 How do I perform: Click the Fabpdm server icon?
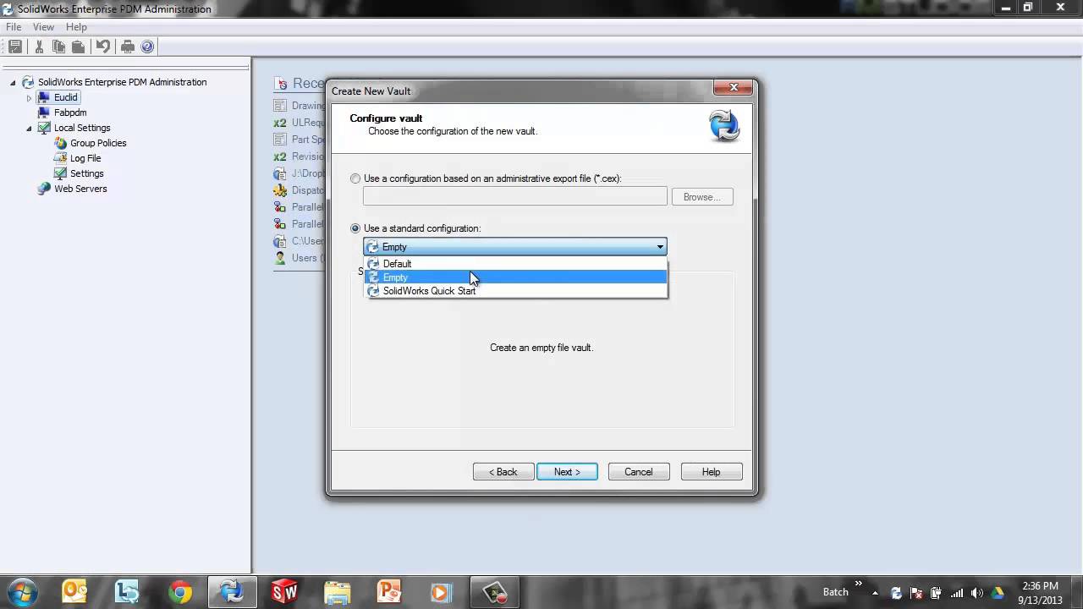[44, 112]
